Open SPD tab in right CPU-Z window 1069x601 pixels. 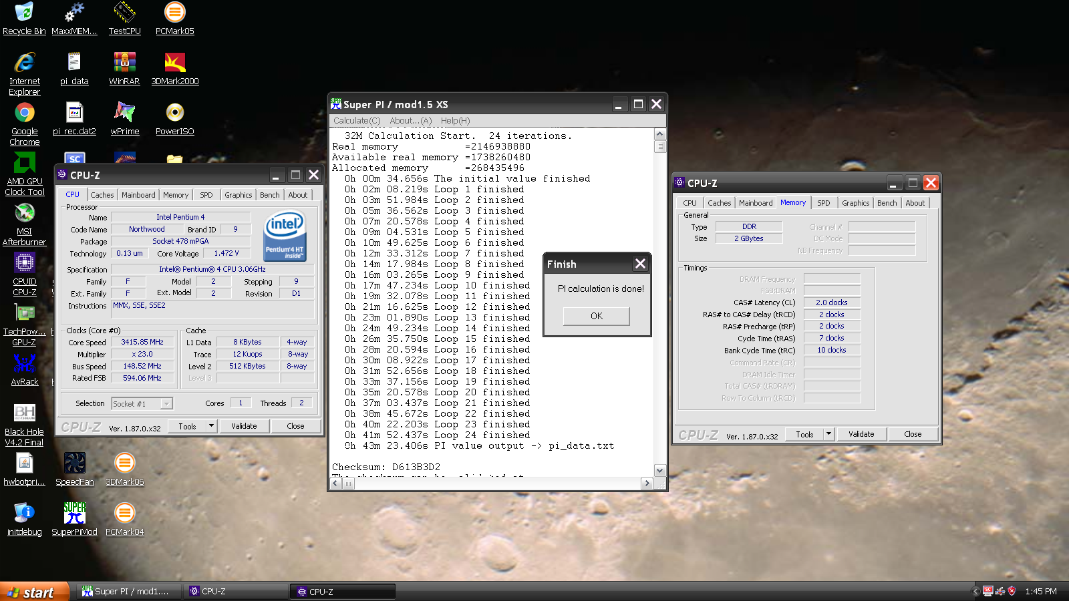824,203
